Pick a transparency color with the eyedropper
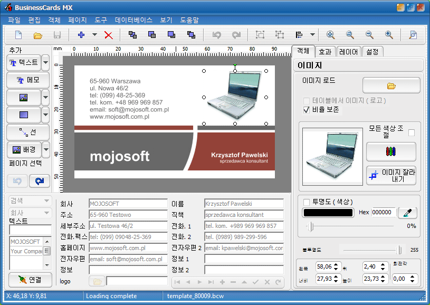430x305 pixels. click(407, 213)
